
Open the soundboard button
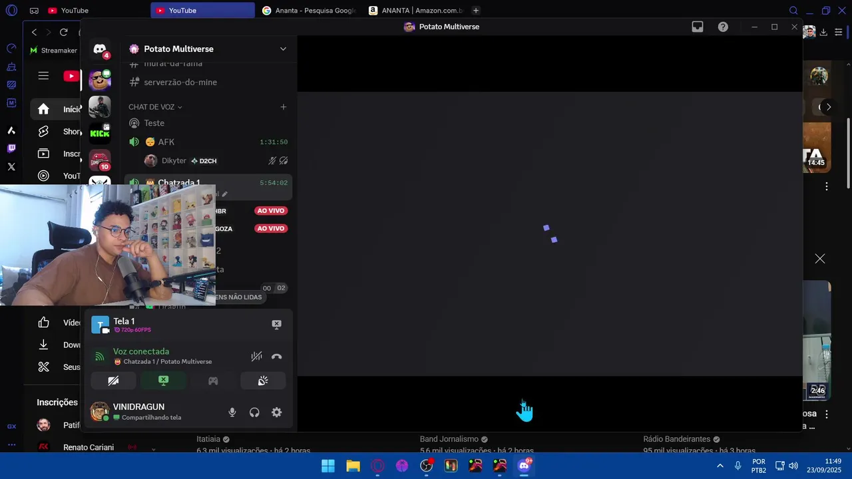point(263,381)
